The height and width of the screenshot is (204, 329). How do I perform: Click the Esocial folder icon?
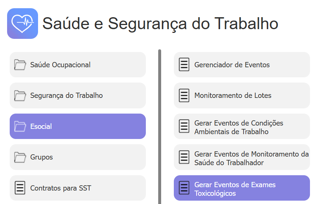click(x=20, y=126)
